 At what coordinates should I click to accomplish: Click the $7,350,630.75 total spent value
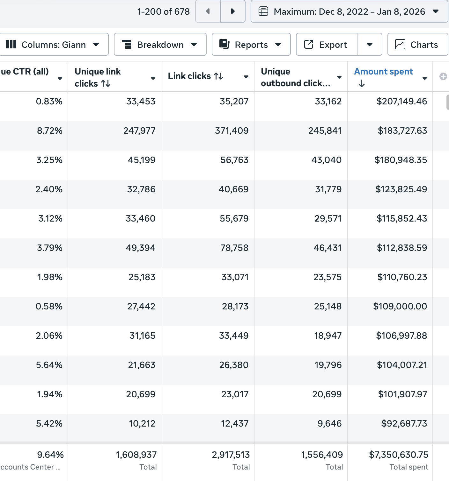coord(399,455)
